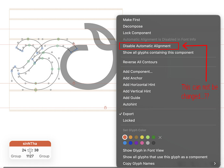Viewport: 224px width, 168px height.
Task: Pick the yellow glyph color swatch
Action: pos(142,137)
